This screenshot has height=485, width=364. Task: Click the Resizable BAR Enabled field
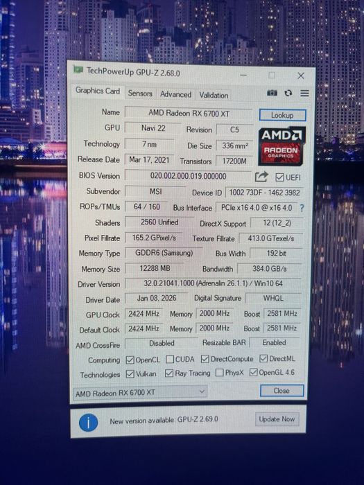pyautogui.click(x=275, y=342)
